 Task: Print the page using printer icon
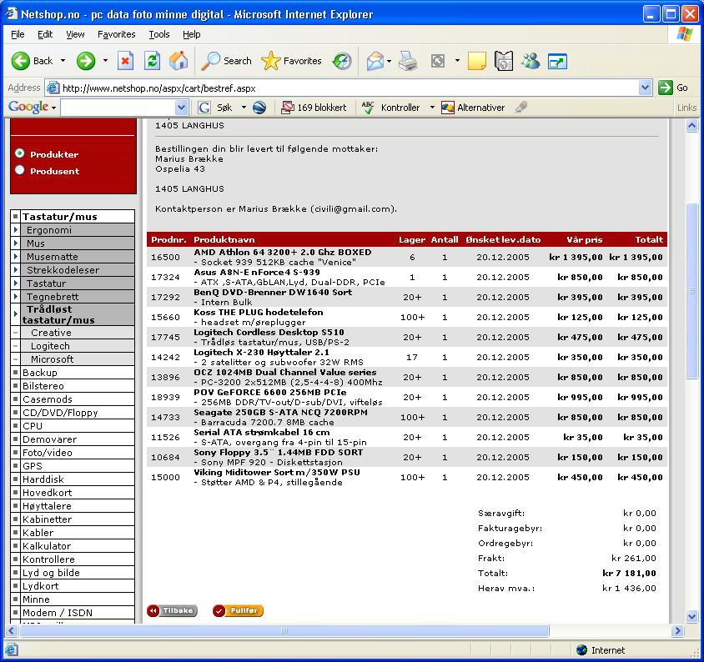[x=408, y=61]
